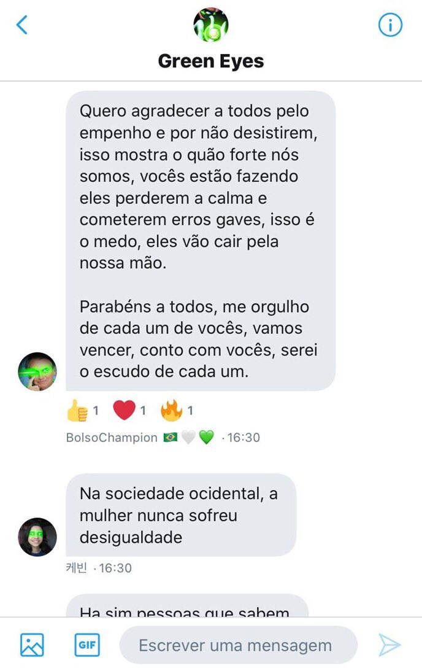Screen dimensions: 422x668
Task: Tap the fire reaction
Action: [171, 410]
